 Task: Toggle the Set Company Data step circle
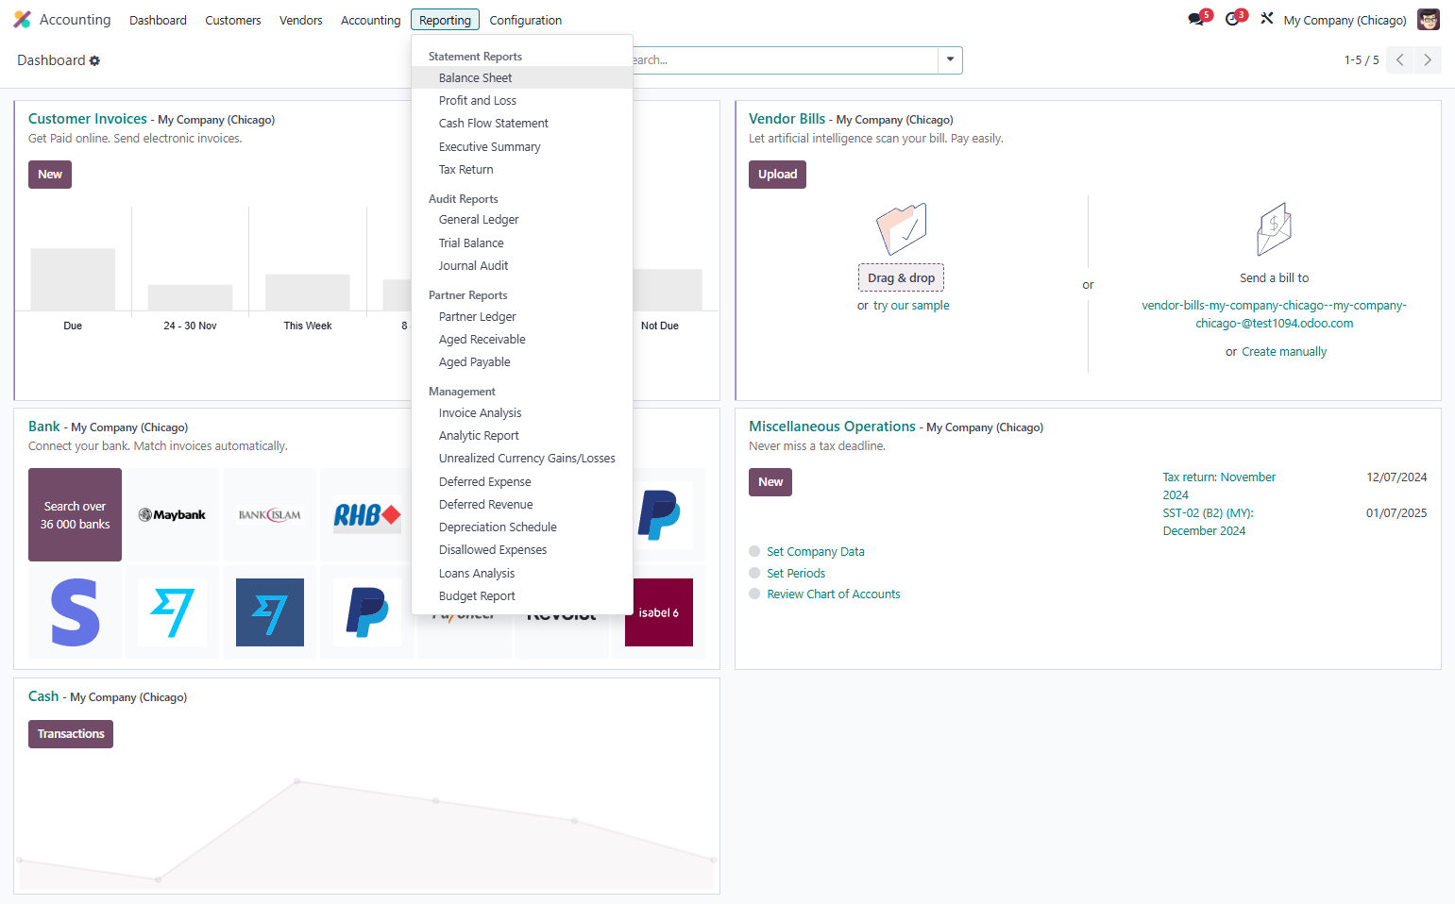pyautogui.click(x=754, y=551)
